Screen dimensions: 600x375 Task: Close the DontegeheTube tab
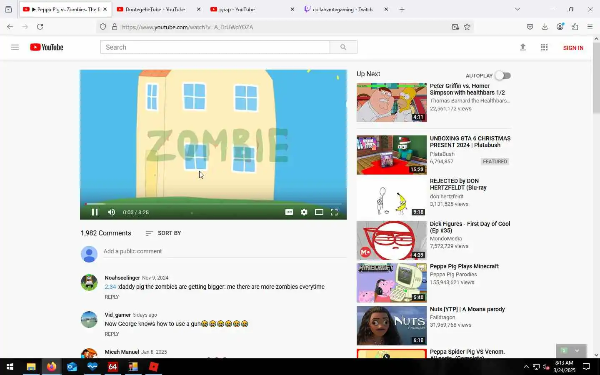pos(198,9)
